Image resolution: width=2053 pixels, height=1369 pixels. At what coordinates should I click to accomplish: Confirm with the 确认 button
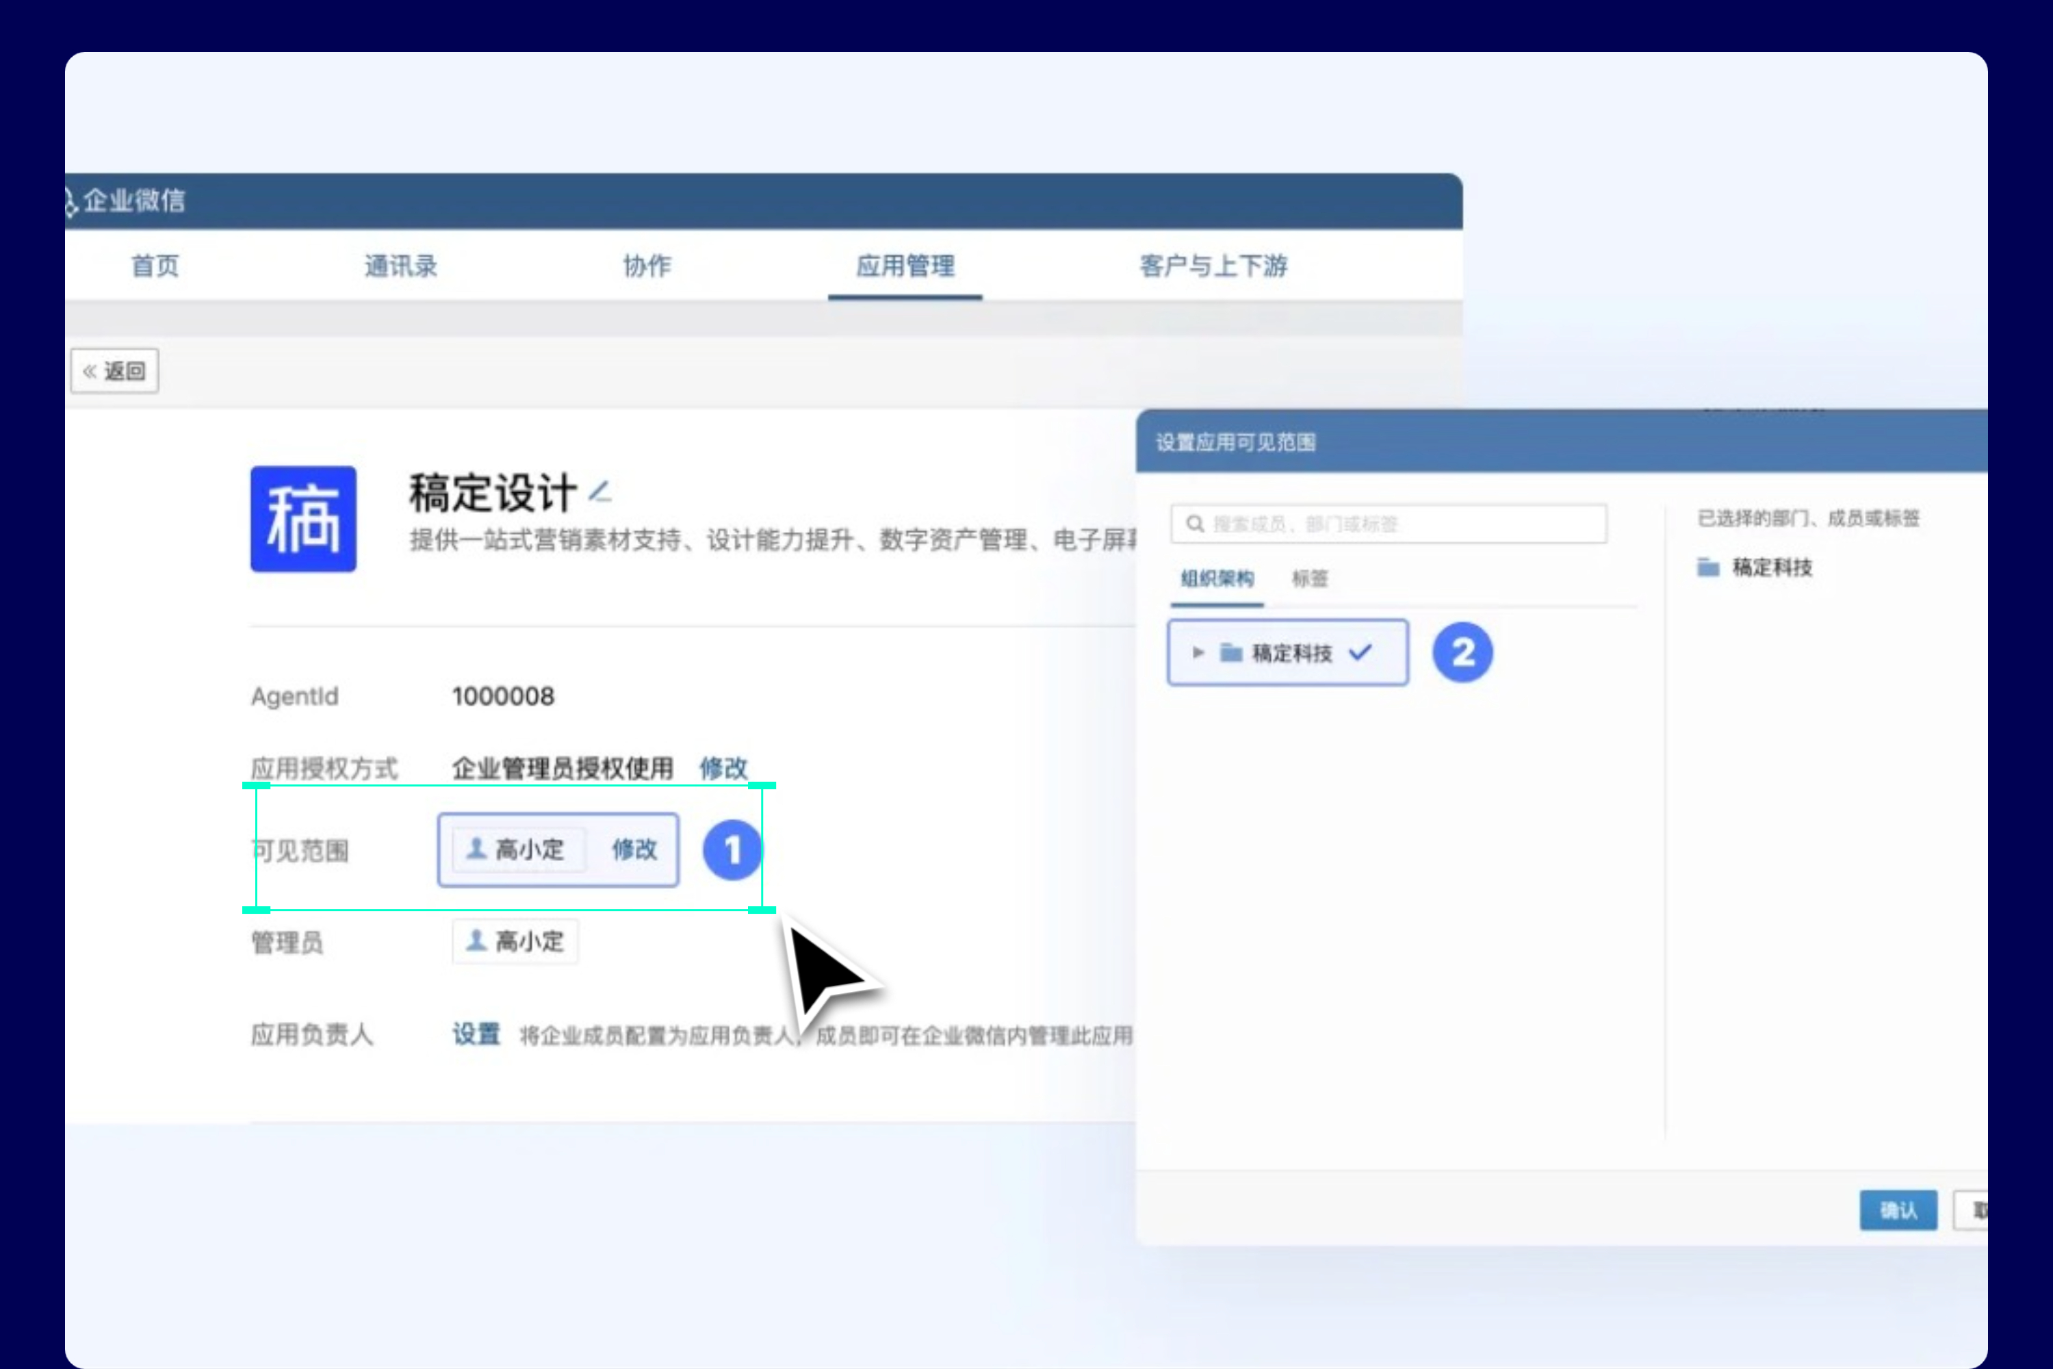[x=1898, y=1210]
